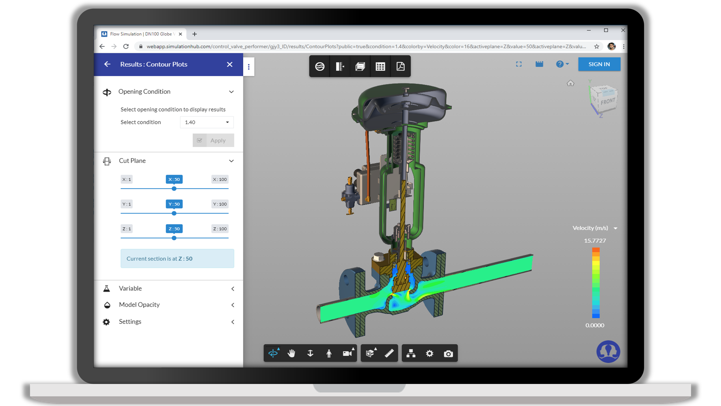
Task: Activate the Y:50 cut plane
Action: [174, 204]
